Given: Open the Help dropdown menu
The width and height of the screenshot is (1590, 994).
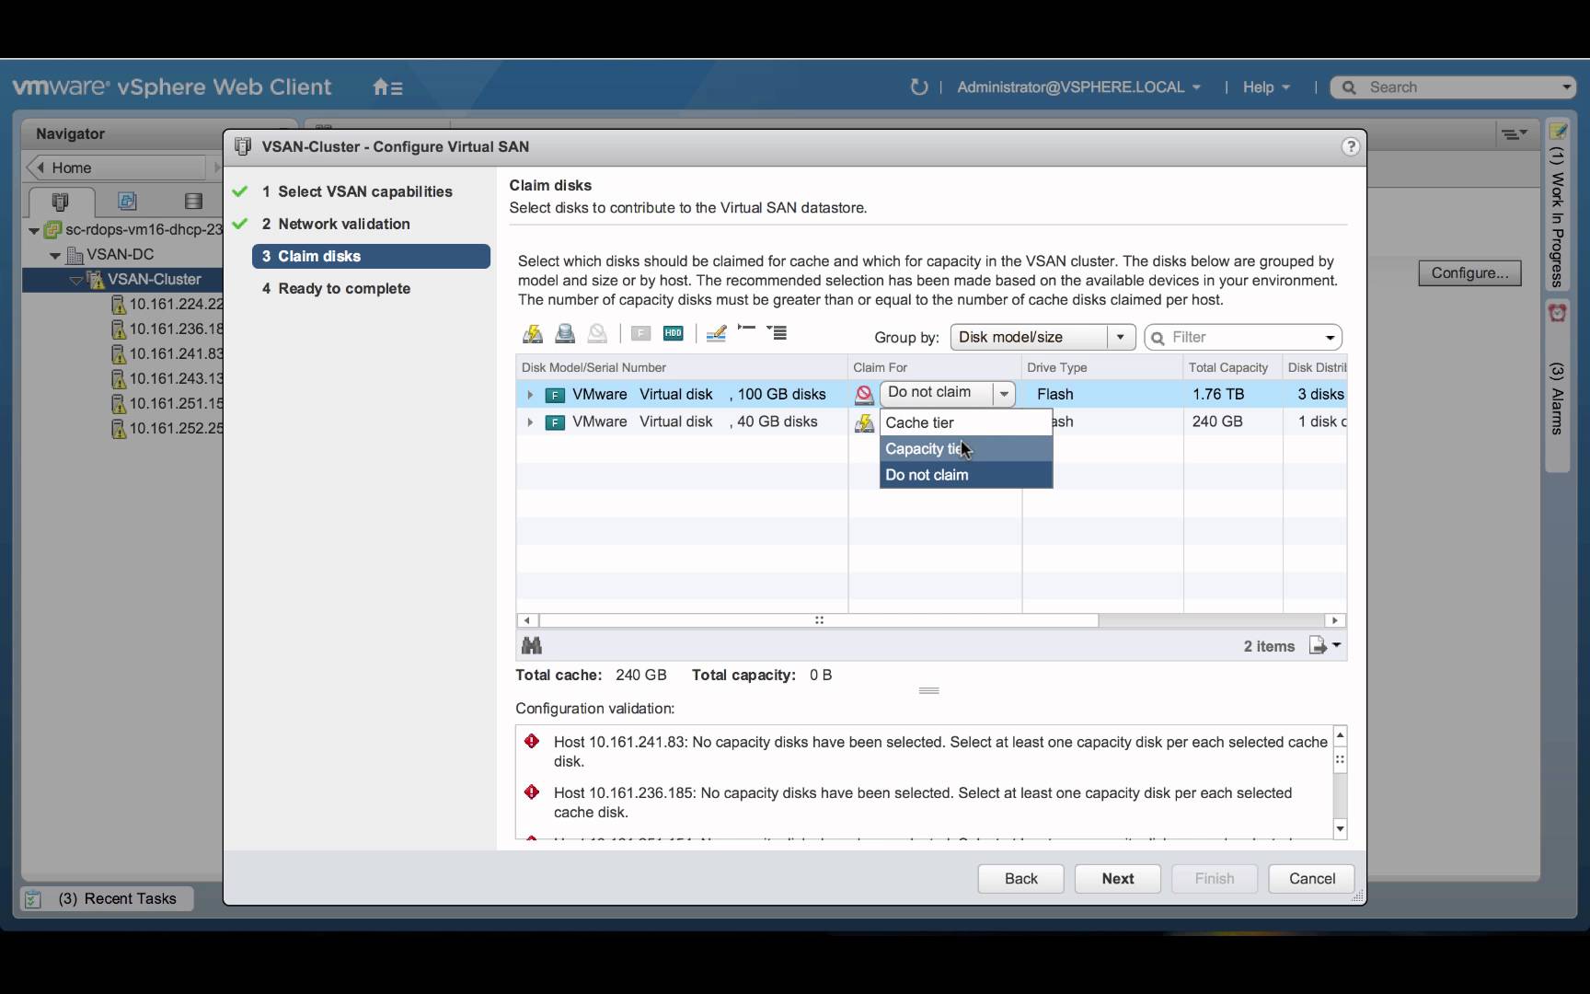Looking at the screenshot, I should coord(1266,87).
